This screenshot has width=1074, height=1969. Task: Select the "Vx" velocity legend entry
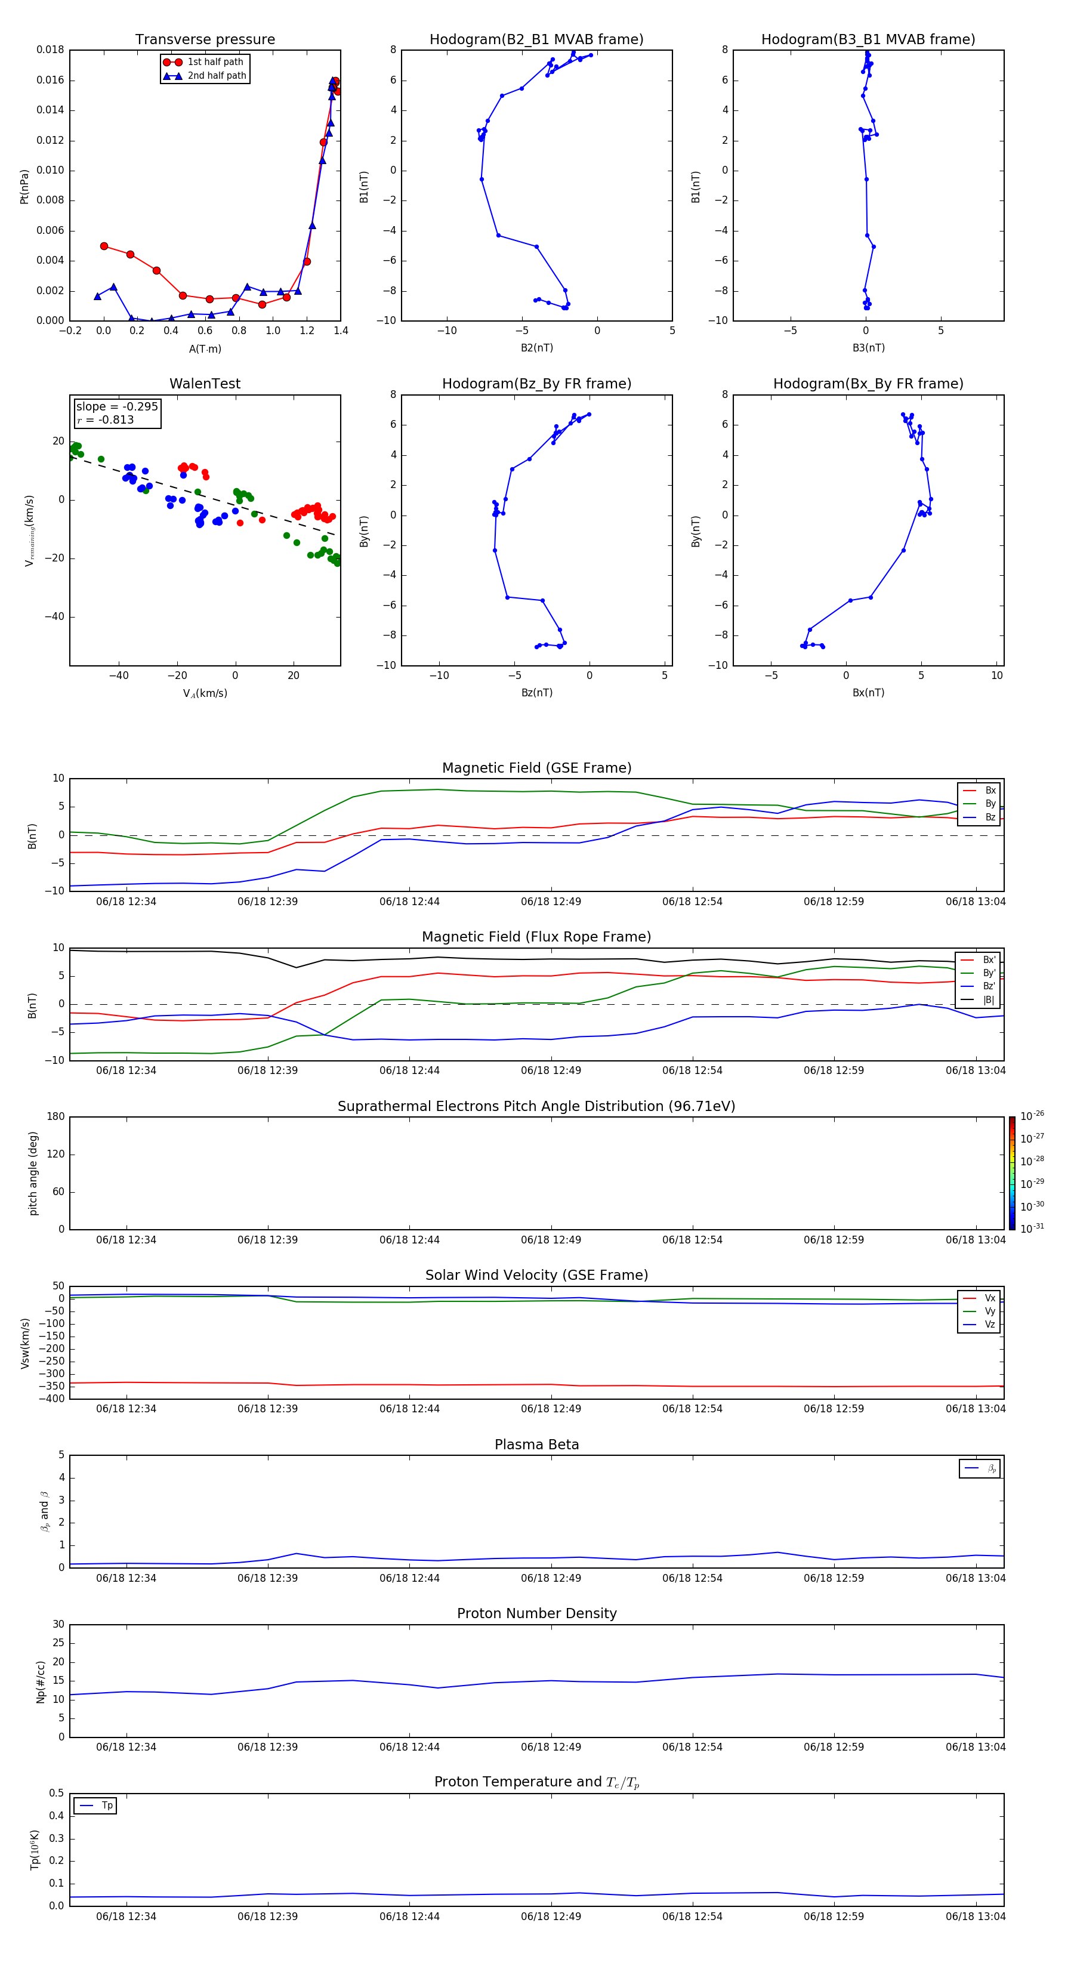point(980,1298)
